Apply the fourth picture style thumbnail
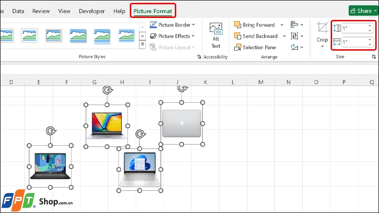Screen dimensions: 379x213 78,36
